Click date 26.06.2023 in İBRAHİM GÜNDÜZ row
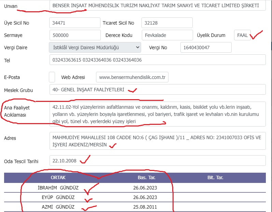The image size is (272, 212). click(x=145, y=188)
